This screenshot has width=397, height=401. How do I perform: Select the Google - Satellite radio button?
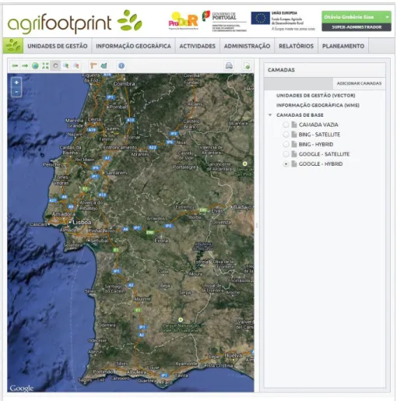(x=286, y=154)
